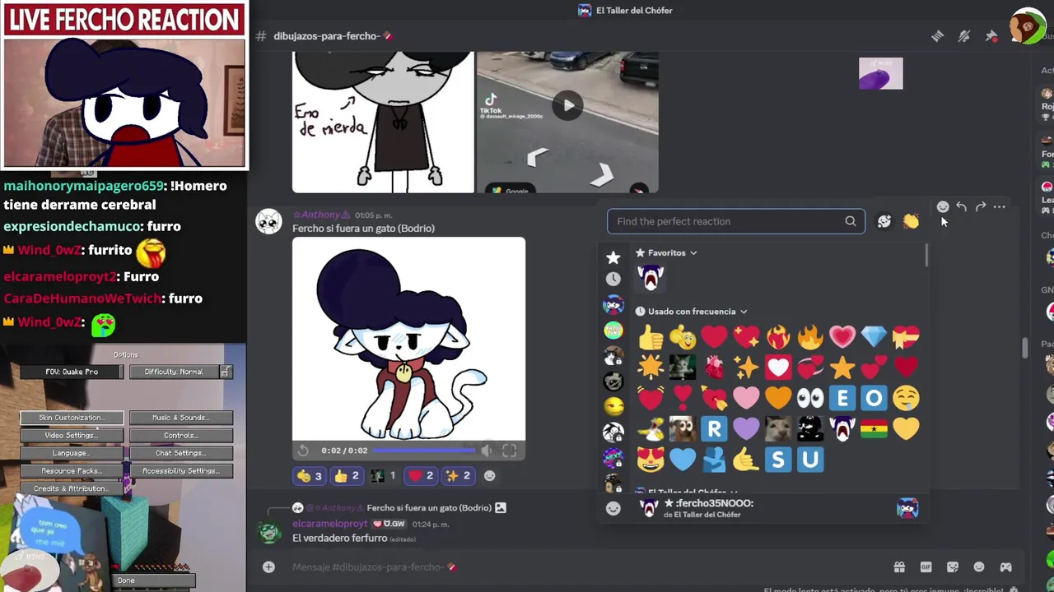Collapse the Favoritos emoji section
1054x592 pixels.
[x=667, y=253]
